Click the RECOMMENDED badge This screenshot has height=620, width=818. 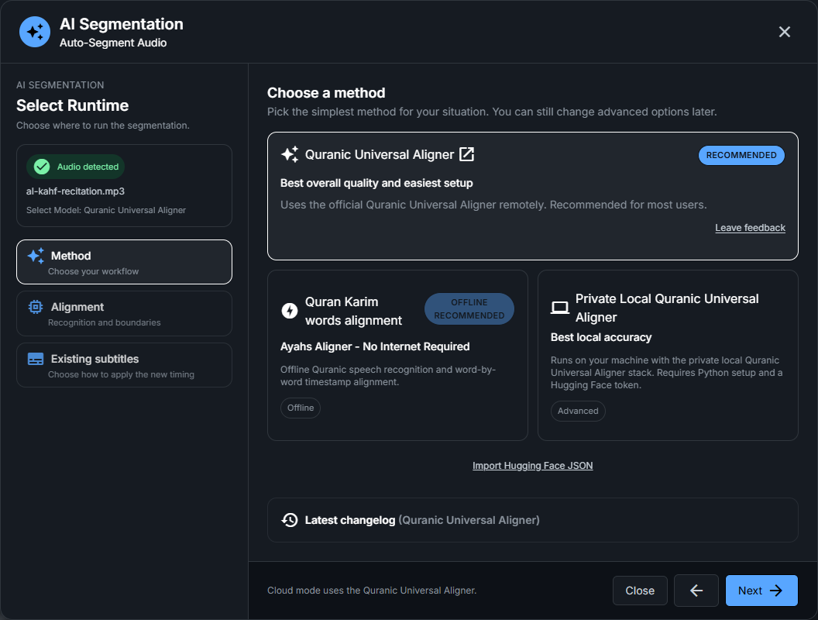(x=741, y=155)
